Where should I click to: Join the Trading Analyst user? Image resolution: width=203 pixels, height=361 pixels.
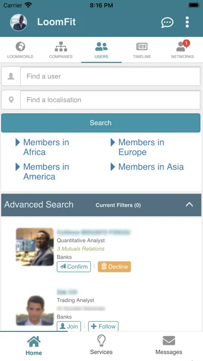click(x=69, y=326)
